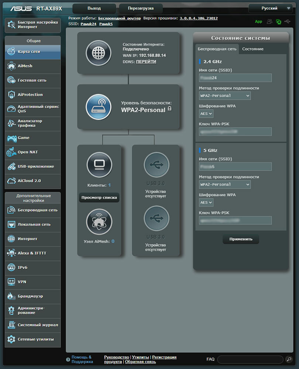Open Wireless settings (Беспроводная сеть) in sidebar
Viewport: 299px width, 369px height.
pyautogui.click(x=33, y=210)
